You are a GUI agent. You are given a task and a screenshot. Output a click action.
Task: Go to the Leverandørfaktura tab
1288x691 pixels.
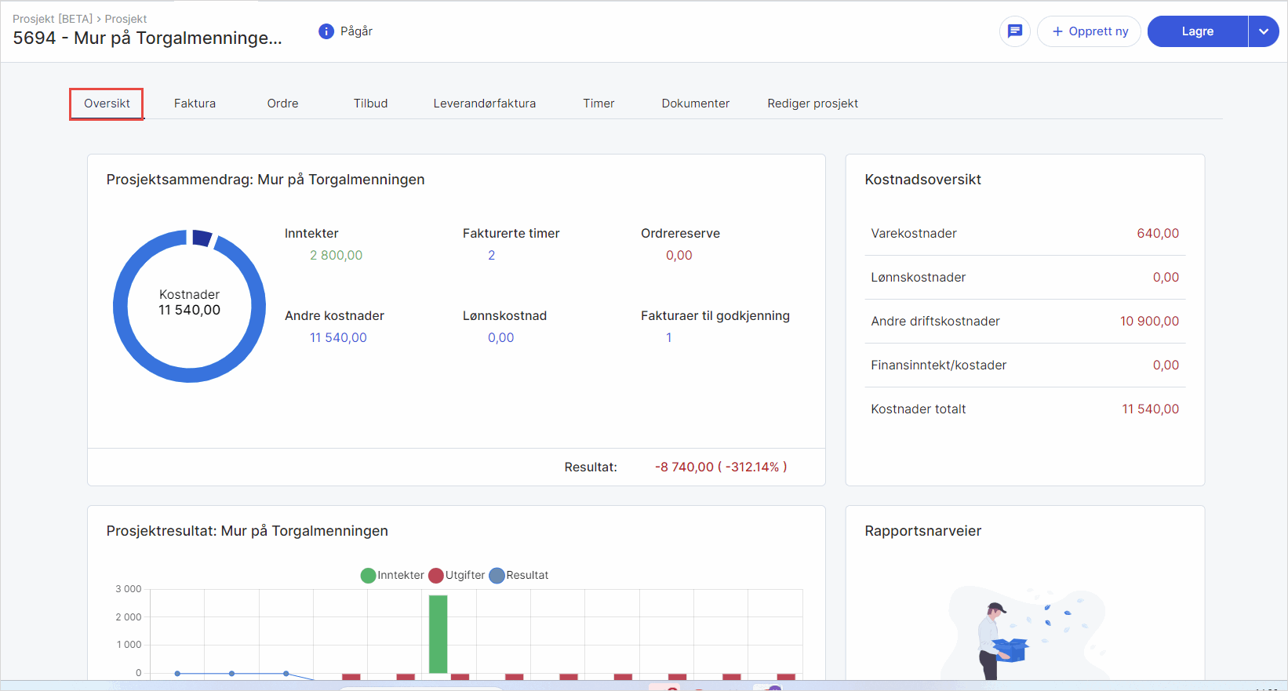pos(484,104)
